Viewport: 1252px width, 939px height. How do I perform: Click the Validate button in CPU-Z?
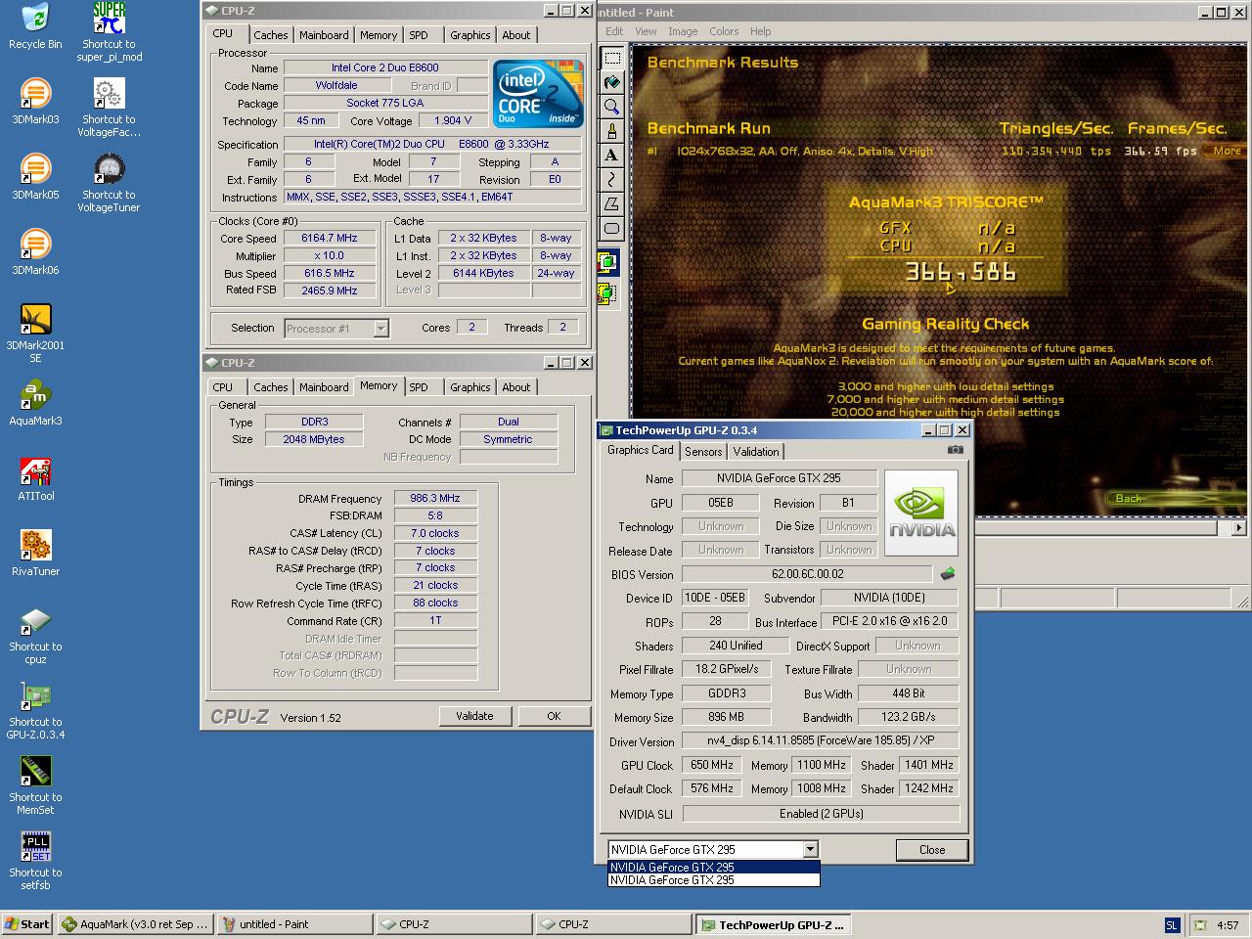click(474, 716)
